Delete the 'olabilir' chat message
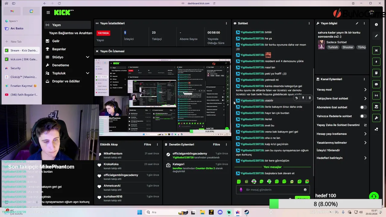 tap(310, 98)
